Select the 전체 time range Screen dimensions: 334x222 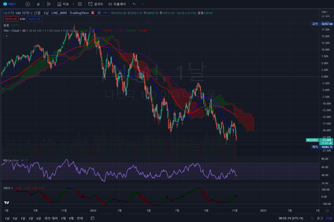pyautogui.click(x=80, y=218)
